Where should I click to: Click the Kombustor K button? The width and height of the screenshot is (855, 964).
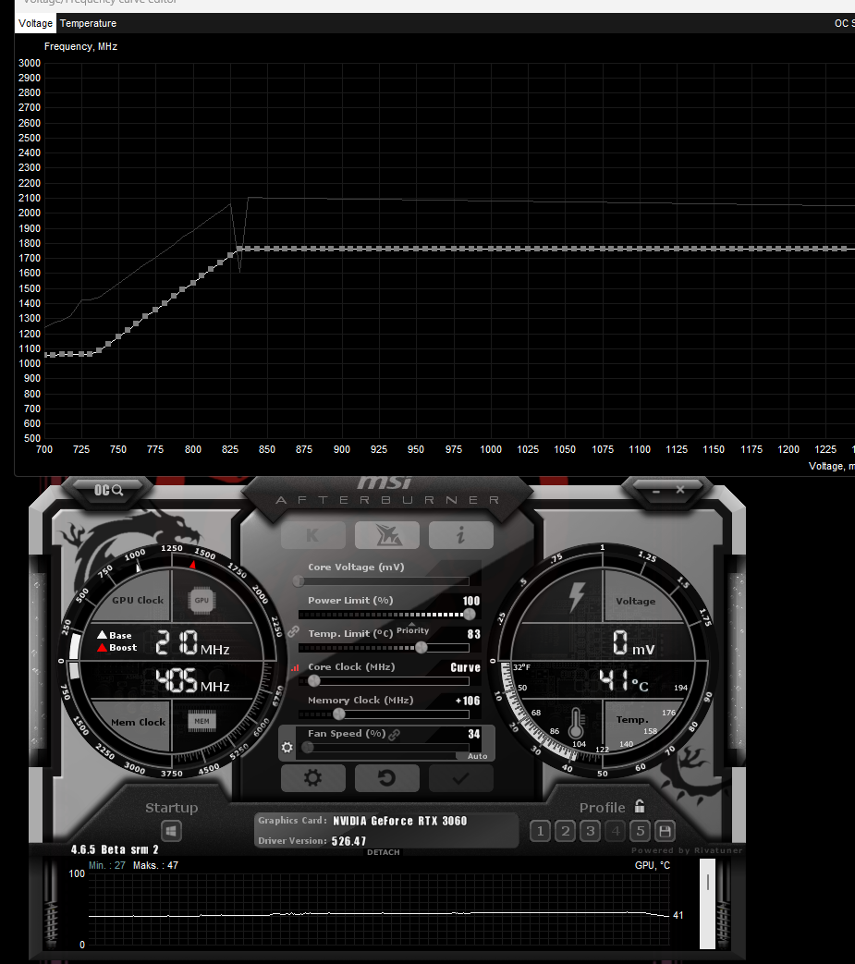coord(312,535)
